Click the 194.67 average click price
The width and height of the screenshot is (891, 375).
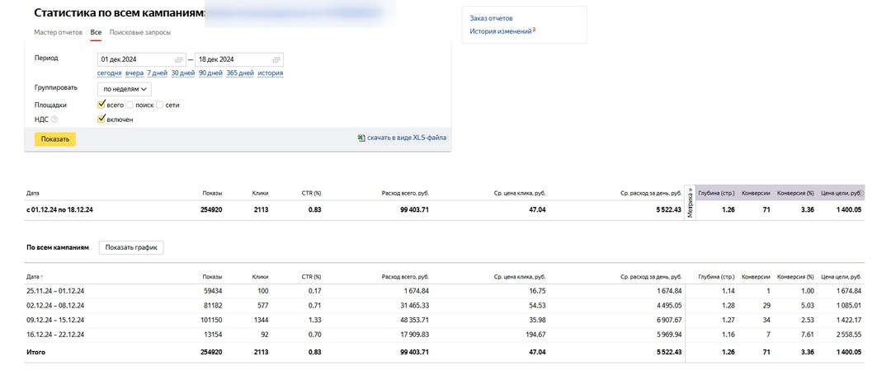click(x=536, y=335)
